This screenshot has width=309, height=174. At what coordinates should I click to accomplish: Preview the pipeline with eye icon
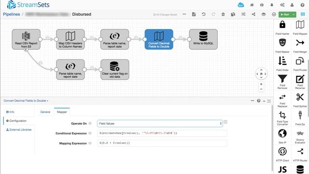[x=264, y=14]
